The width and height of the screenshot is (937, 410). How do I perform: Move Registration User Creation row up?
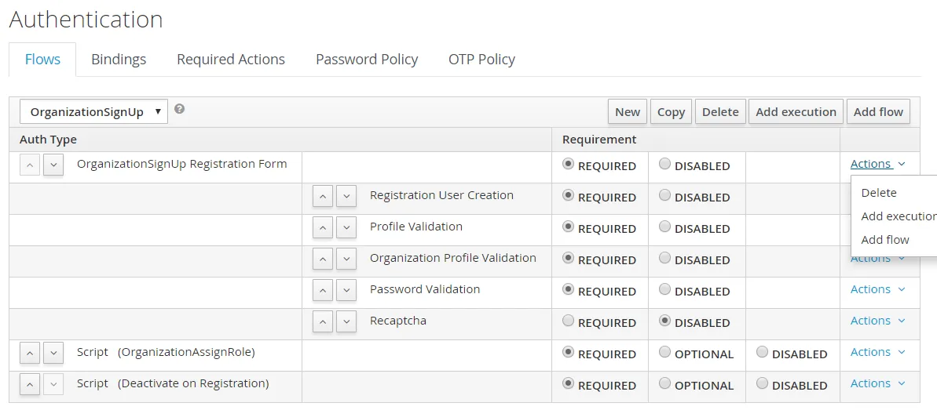click(x=322, y=196)
